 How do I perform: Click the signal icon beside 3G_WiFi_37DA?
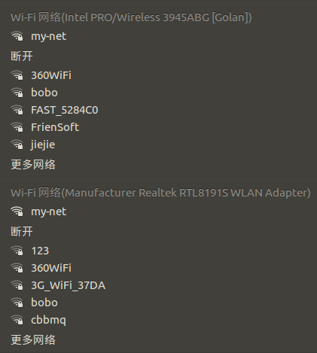[x=17, y=285]
